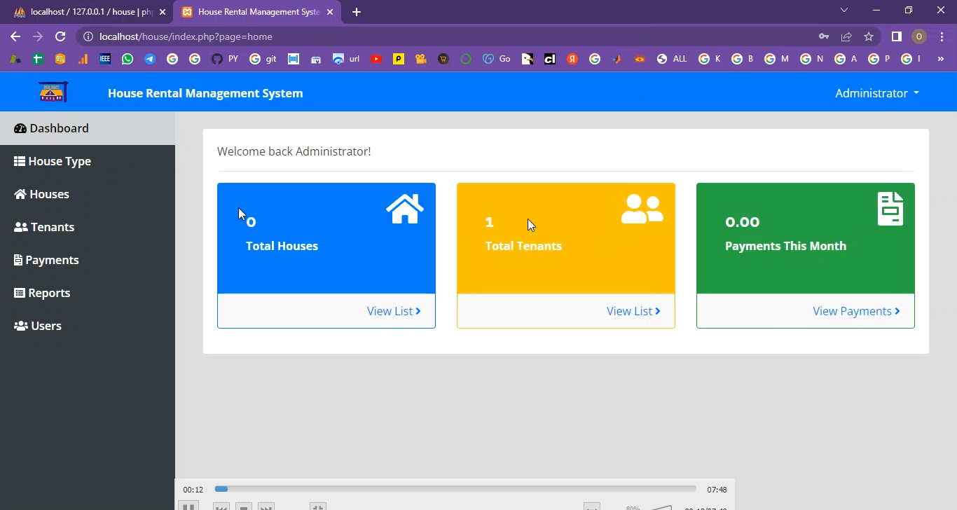
Task: Click the Houses home icon in sidebar
Action: click(x=20, y=194)
